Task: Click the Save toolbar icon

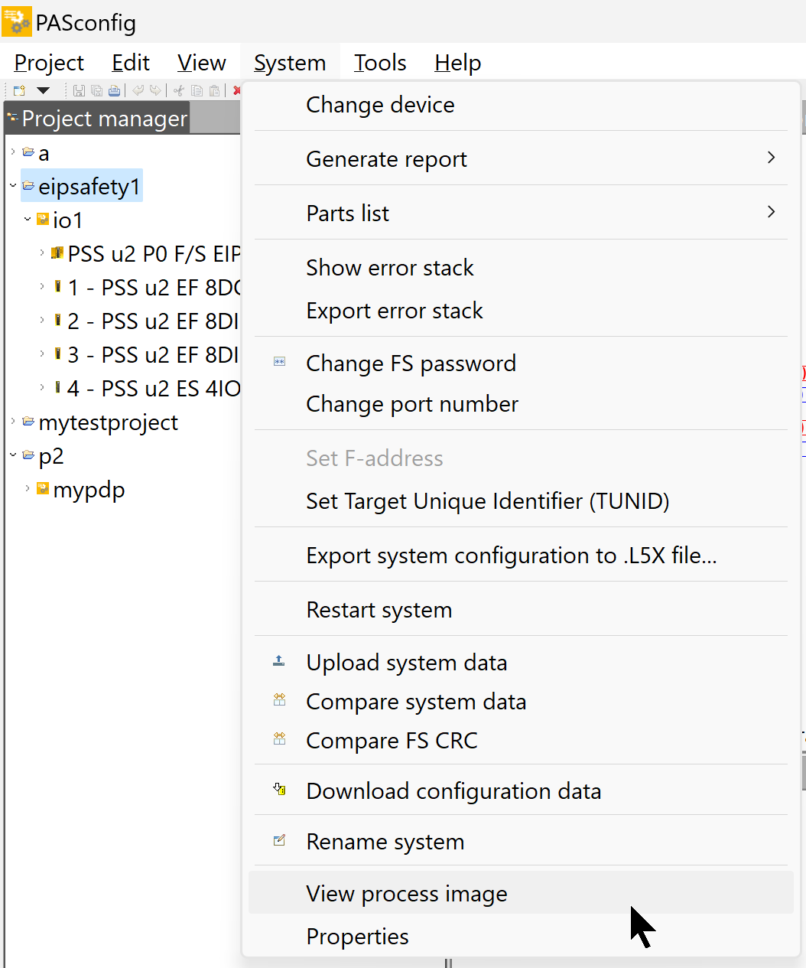Action: tap(79, 90)
